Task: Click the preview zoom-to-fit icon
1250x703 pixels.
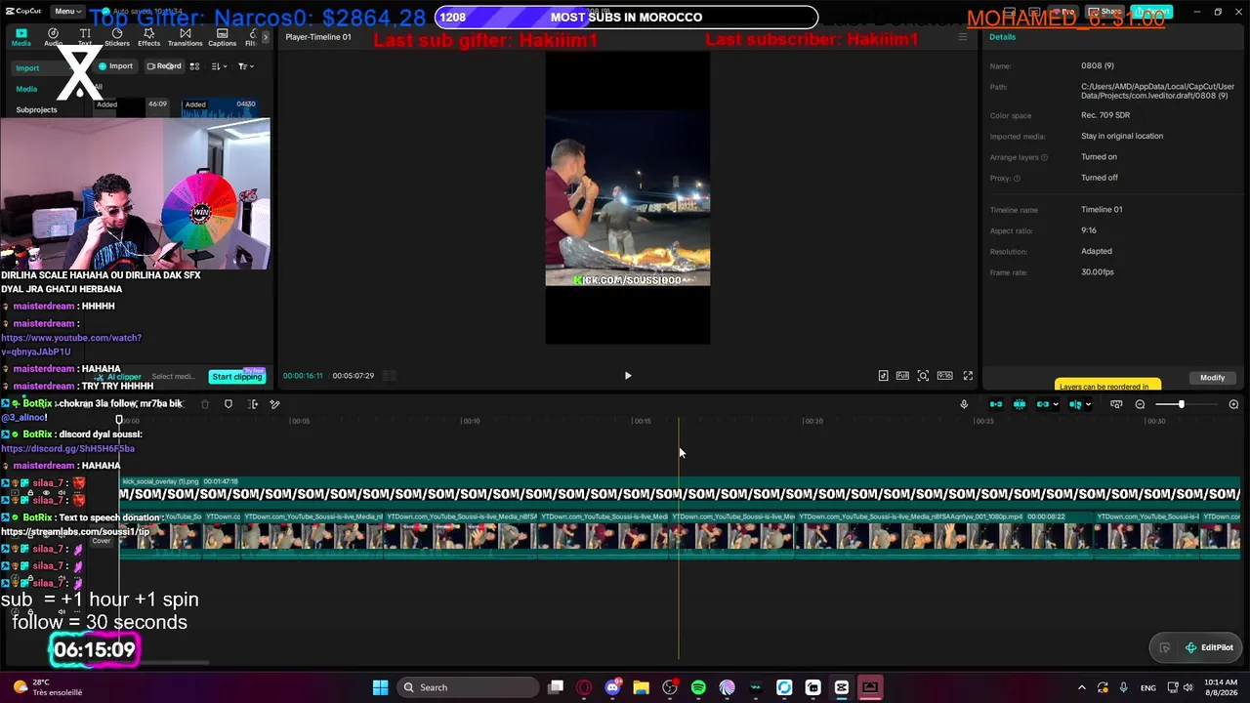Action: click(923, 376)
